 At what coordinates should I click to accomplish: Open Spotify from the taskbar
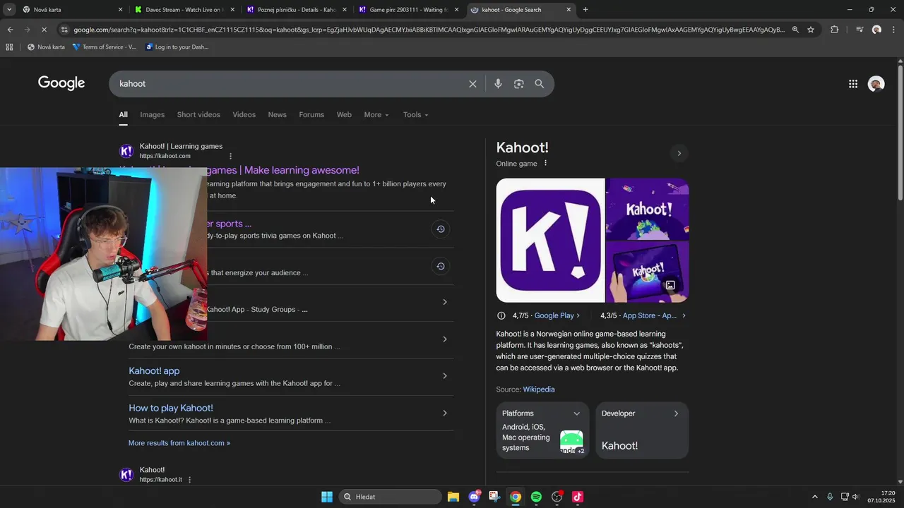point(536,497)
